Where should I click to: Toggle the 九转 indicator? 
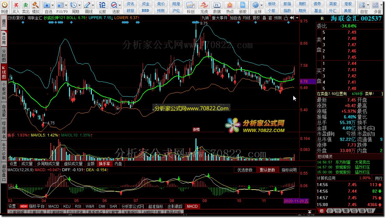click(205, 18)
